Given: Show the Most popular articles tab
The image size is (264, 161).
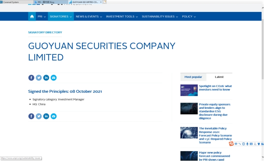Looking at the screenshot, I should point(193,77).
